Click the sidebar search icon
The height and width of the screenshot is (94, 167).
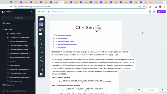click(x=32, y=12)
